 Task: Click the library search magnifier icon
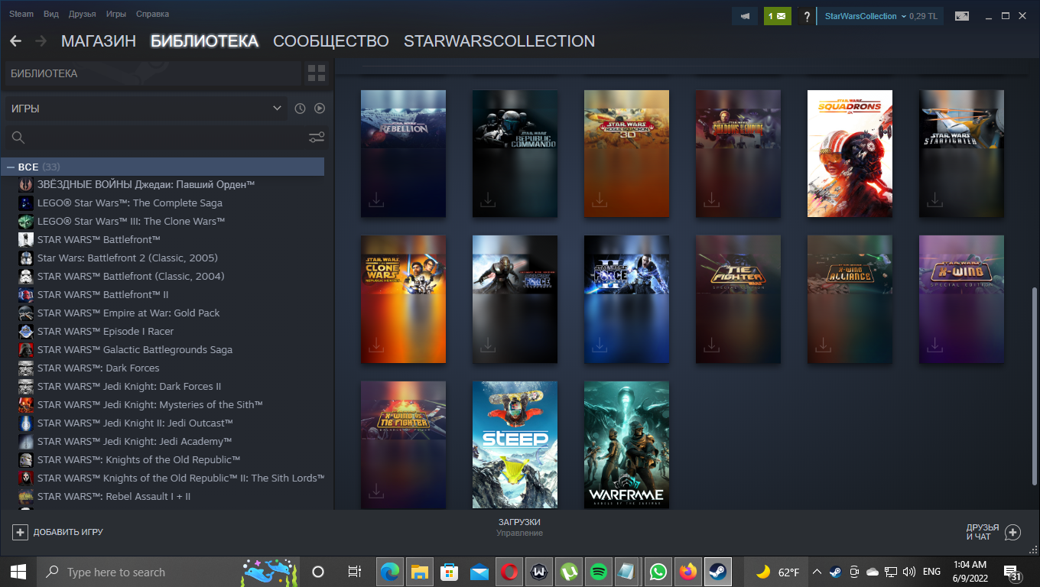(18, 138)
